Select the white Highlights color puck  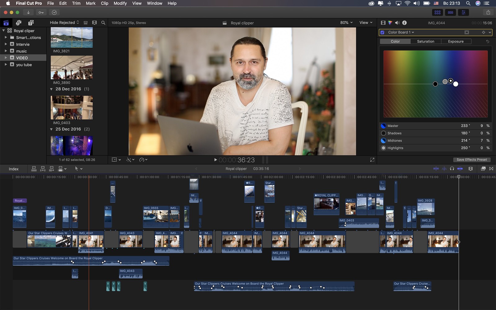(456, 84)
